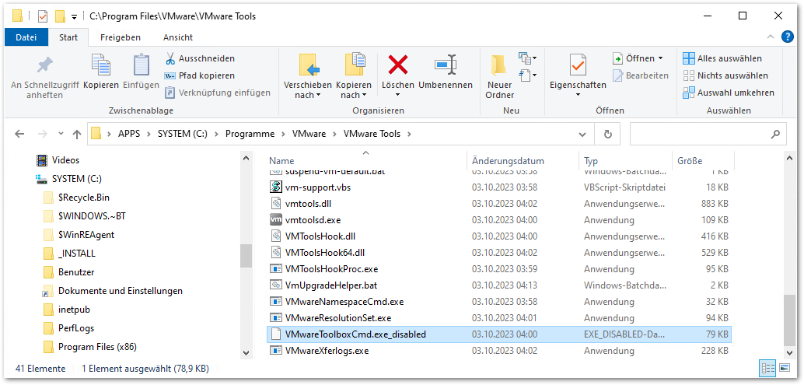Screen dimensions: 804x385
Task: Sort by the Name column header
Action: (x=281, y=161)
